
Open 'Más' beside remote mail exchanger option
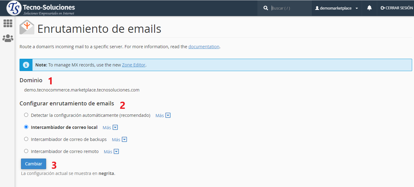coord(111,151)
